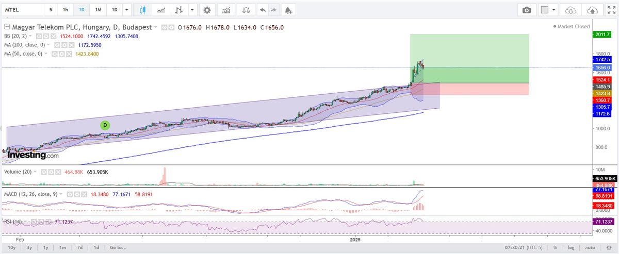Open the Go to... date dialog
Viewport: 619px width, 254px height.
[118, 248]
